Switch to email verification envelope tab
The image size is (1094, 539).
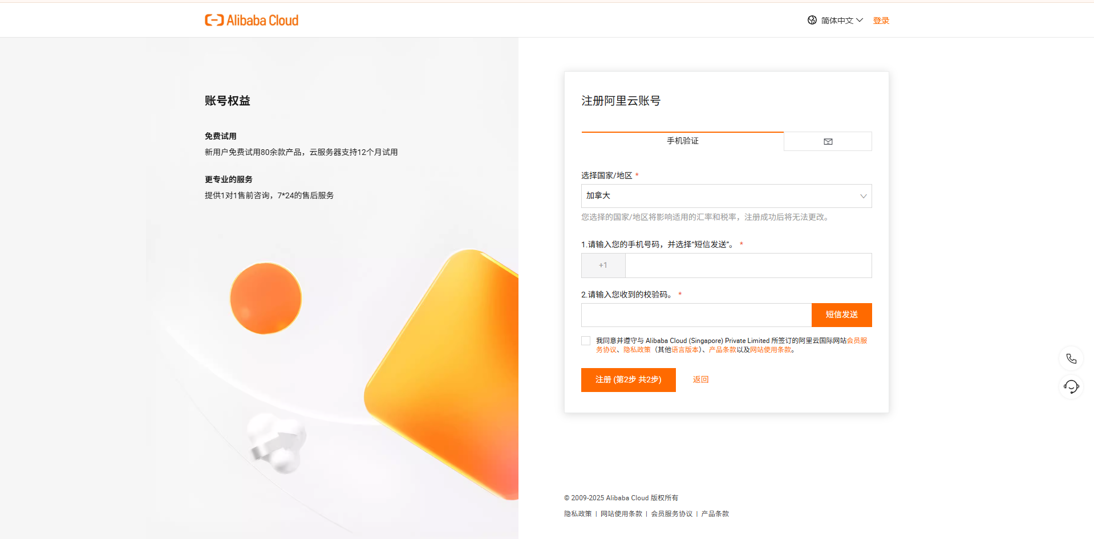pyautogui.click(x=828, y=141)
